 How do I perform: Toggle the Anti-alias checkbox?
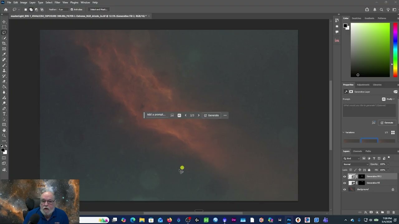(72, 9)
